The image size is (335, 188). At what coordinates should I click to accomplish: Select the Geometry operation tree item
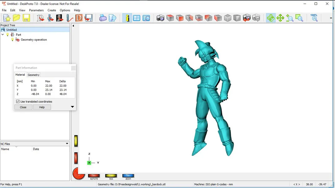[x=34, y=39]
